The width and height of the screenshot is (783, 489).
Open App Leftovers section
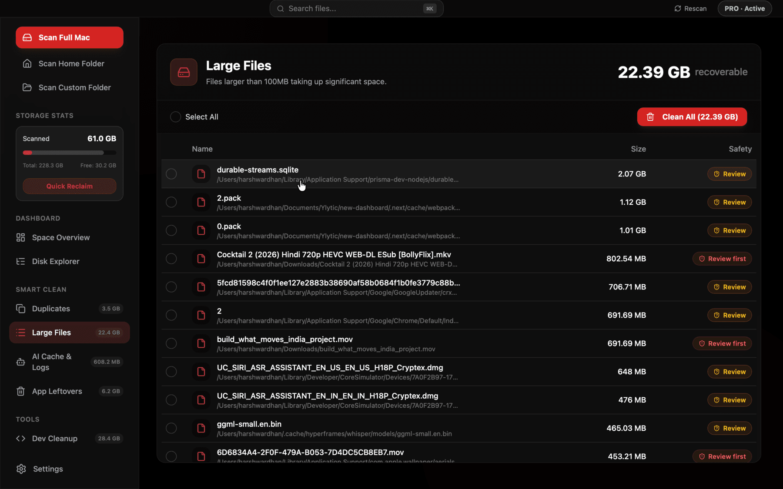coord(70,391)
